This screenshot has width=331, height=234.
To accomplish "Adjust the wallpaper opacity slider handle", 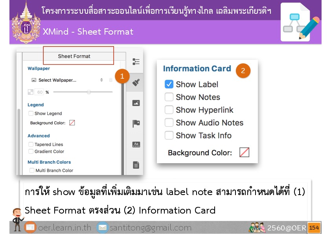I will 89,92.
